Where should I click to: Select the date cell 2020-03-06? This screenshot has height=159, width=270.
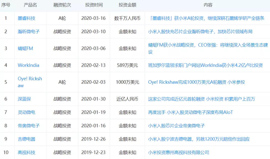(x=93, y=48)
